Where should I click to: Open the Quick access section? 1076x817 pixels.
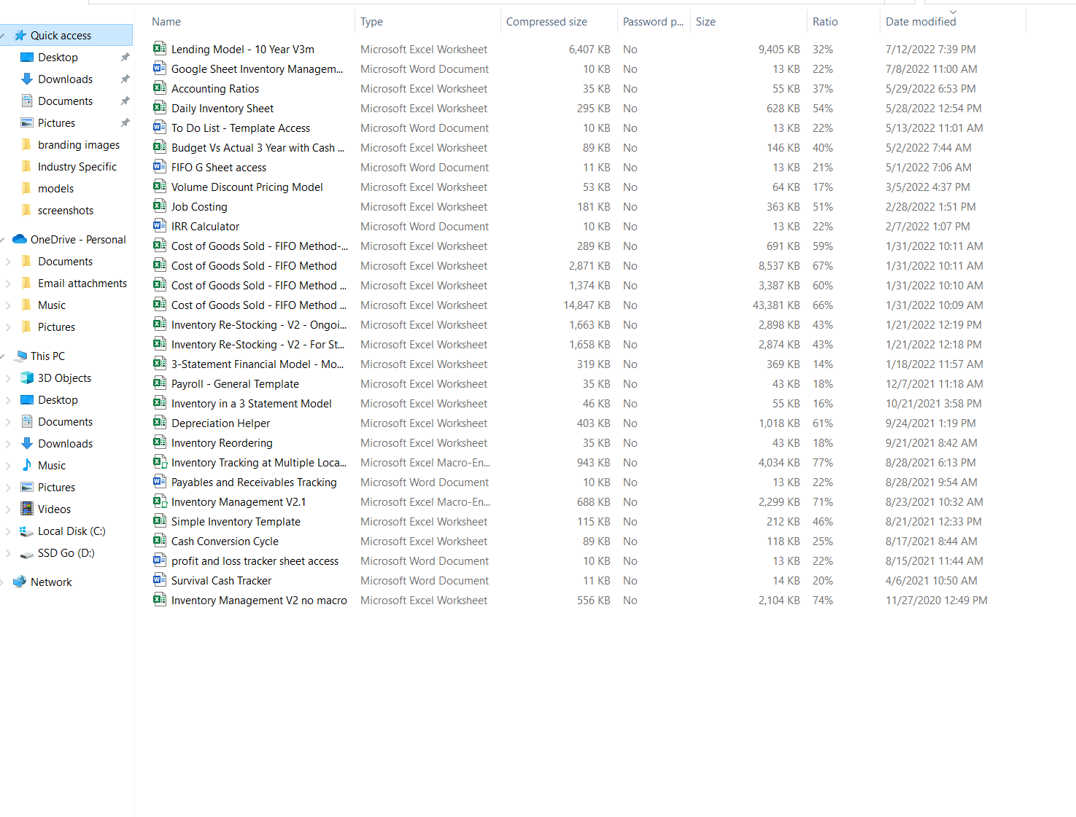point(61,35)
